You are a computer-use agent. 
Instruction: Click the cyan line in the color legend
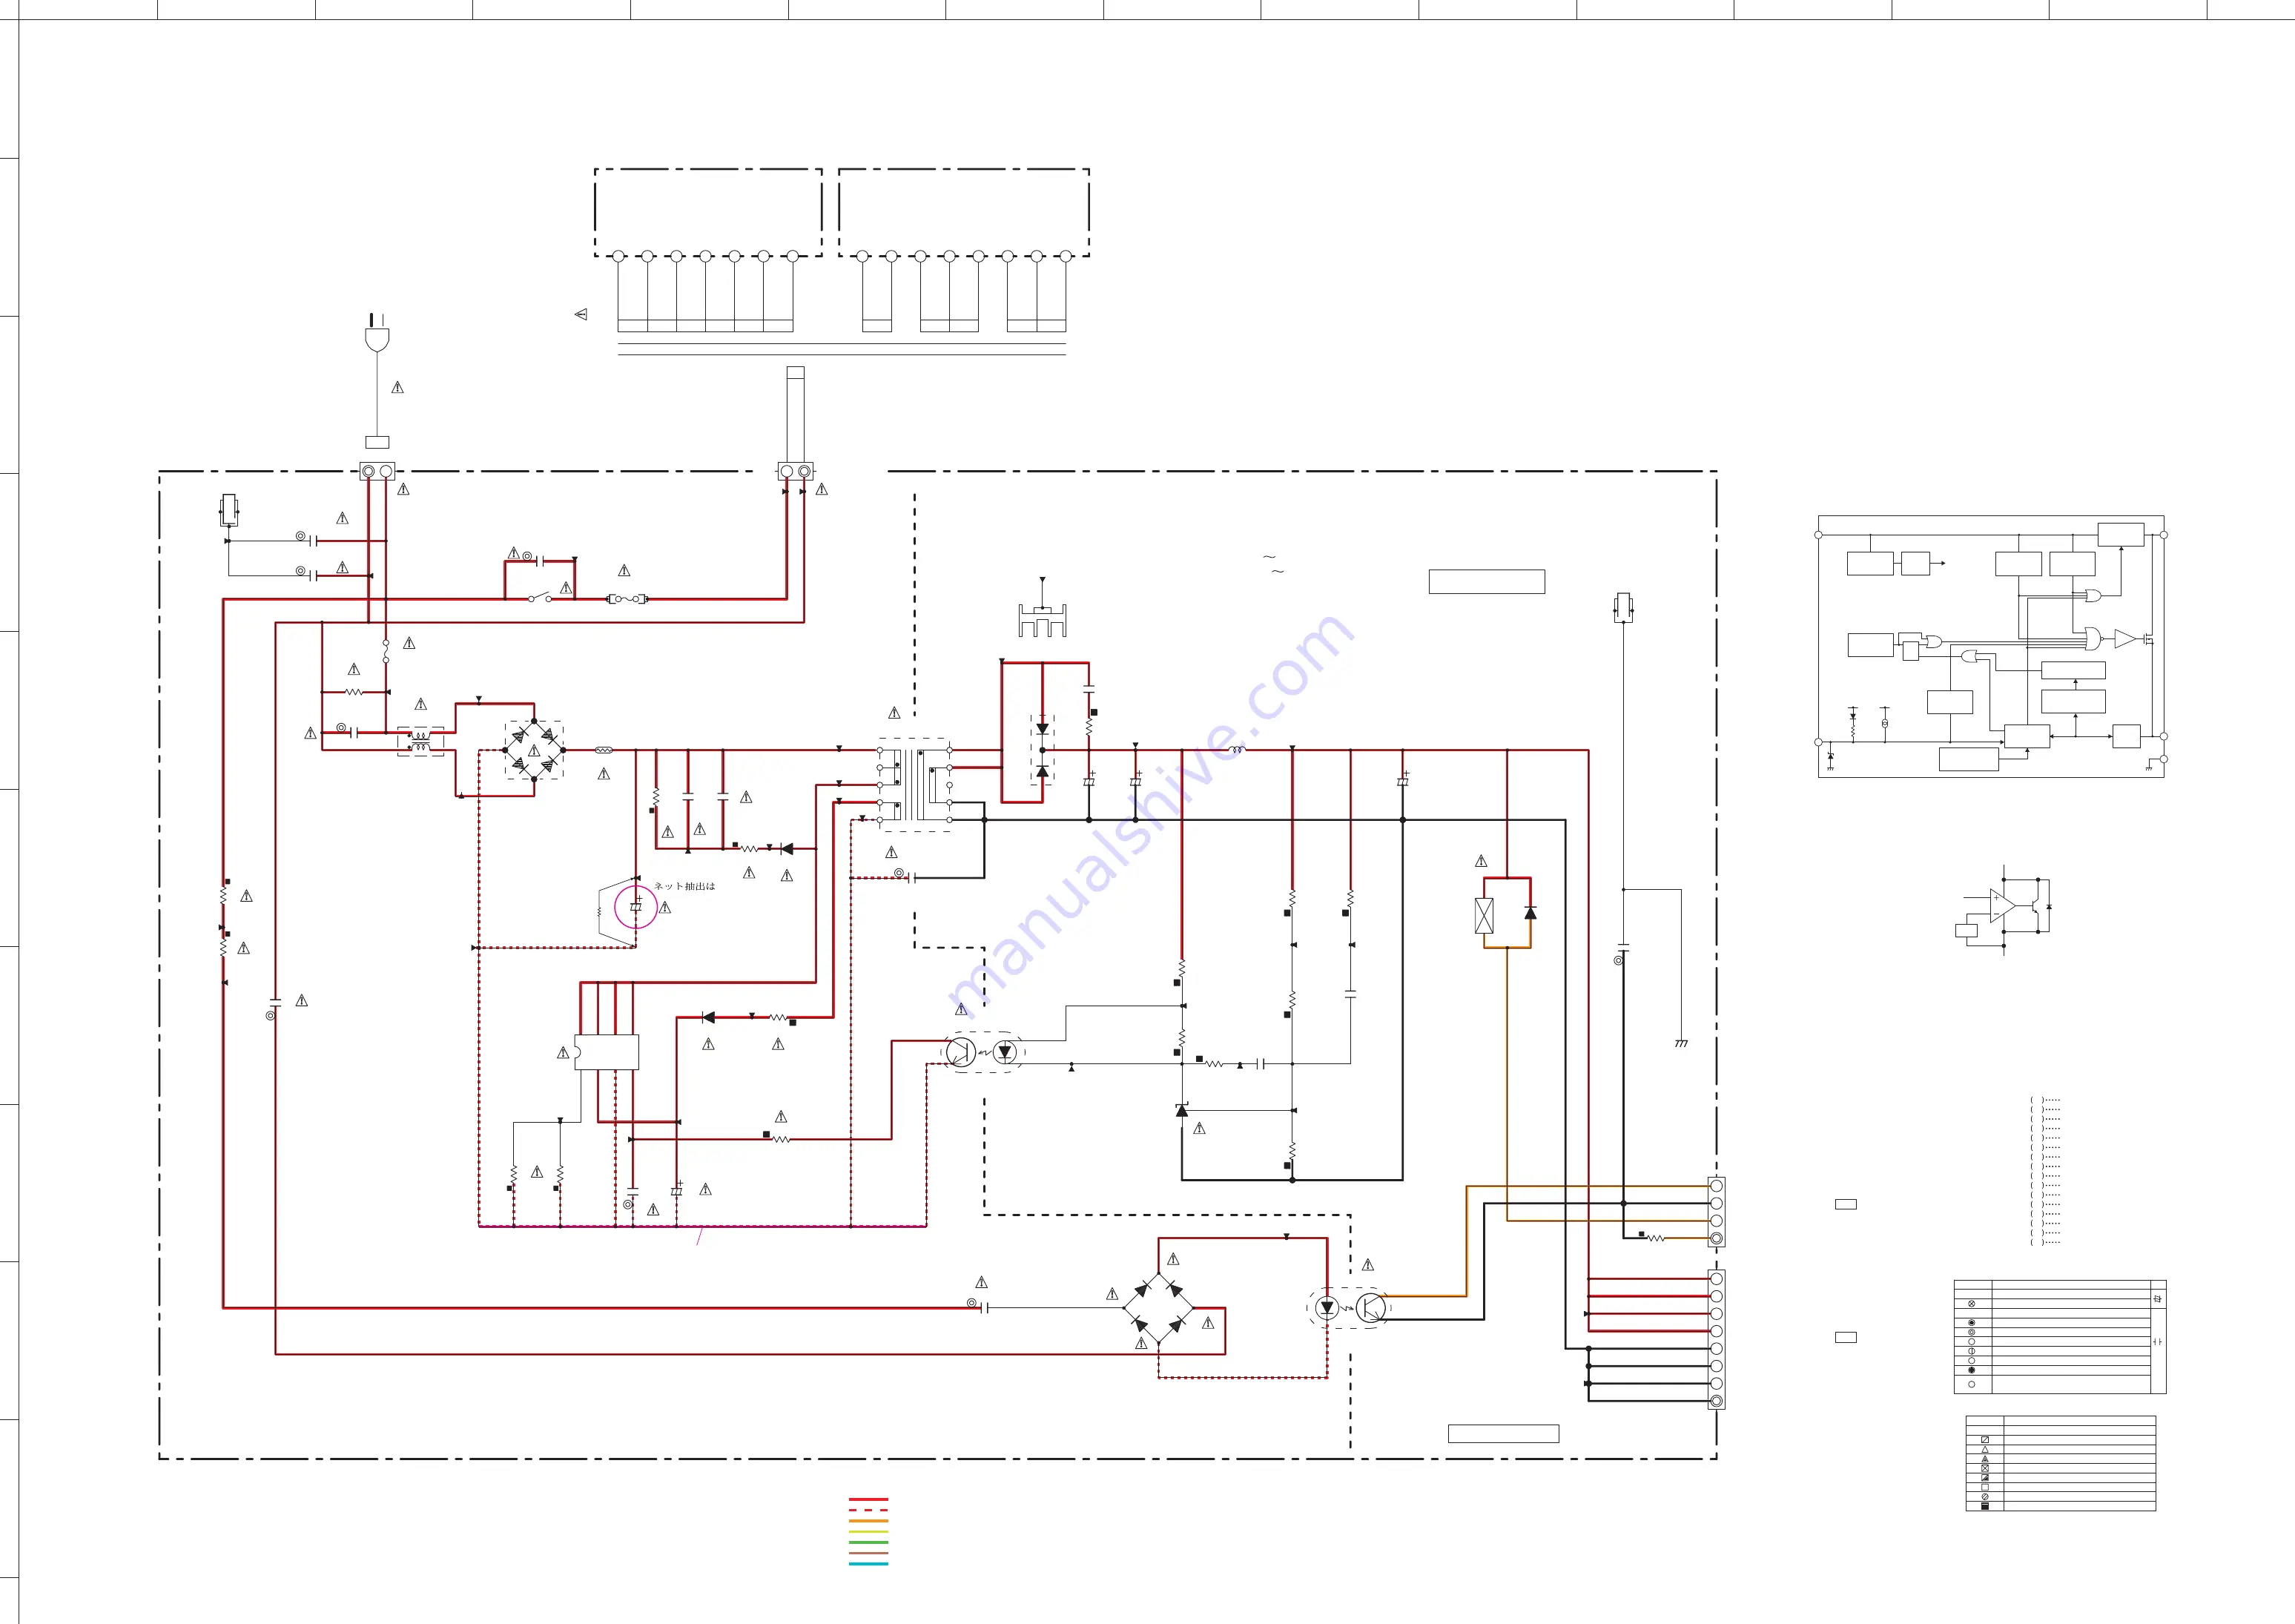(x=868, y=1563)
